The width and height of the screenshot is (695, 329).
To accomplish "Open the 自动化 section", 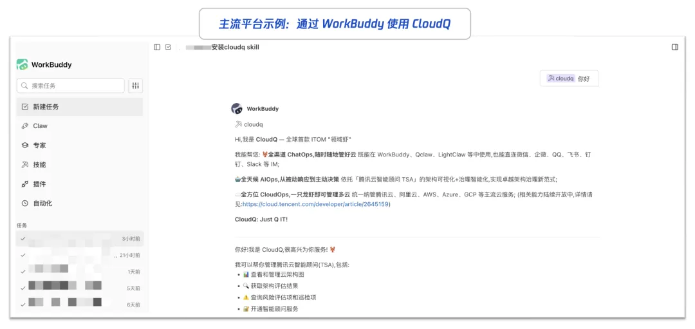I will pyautogui.click(x=80, y=203).
